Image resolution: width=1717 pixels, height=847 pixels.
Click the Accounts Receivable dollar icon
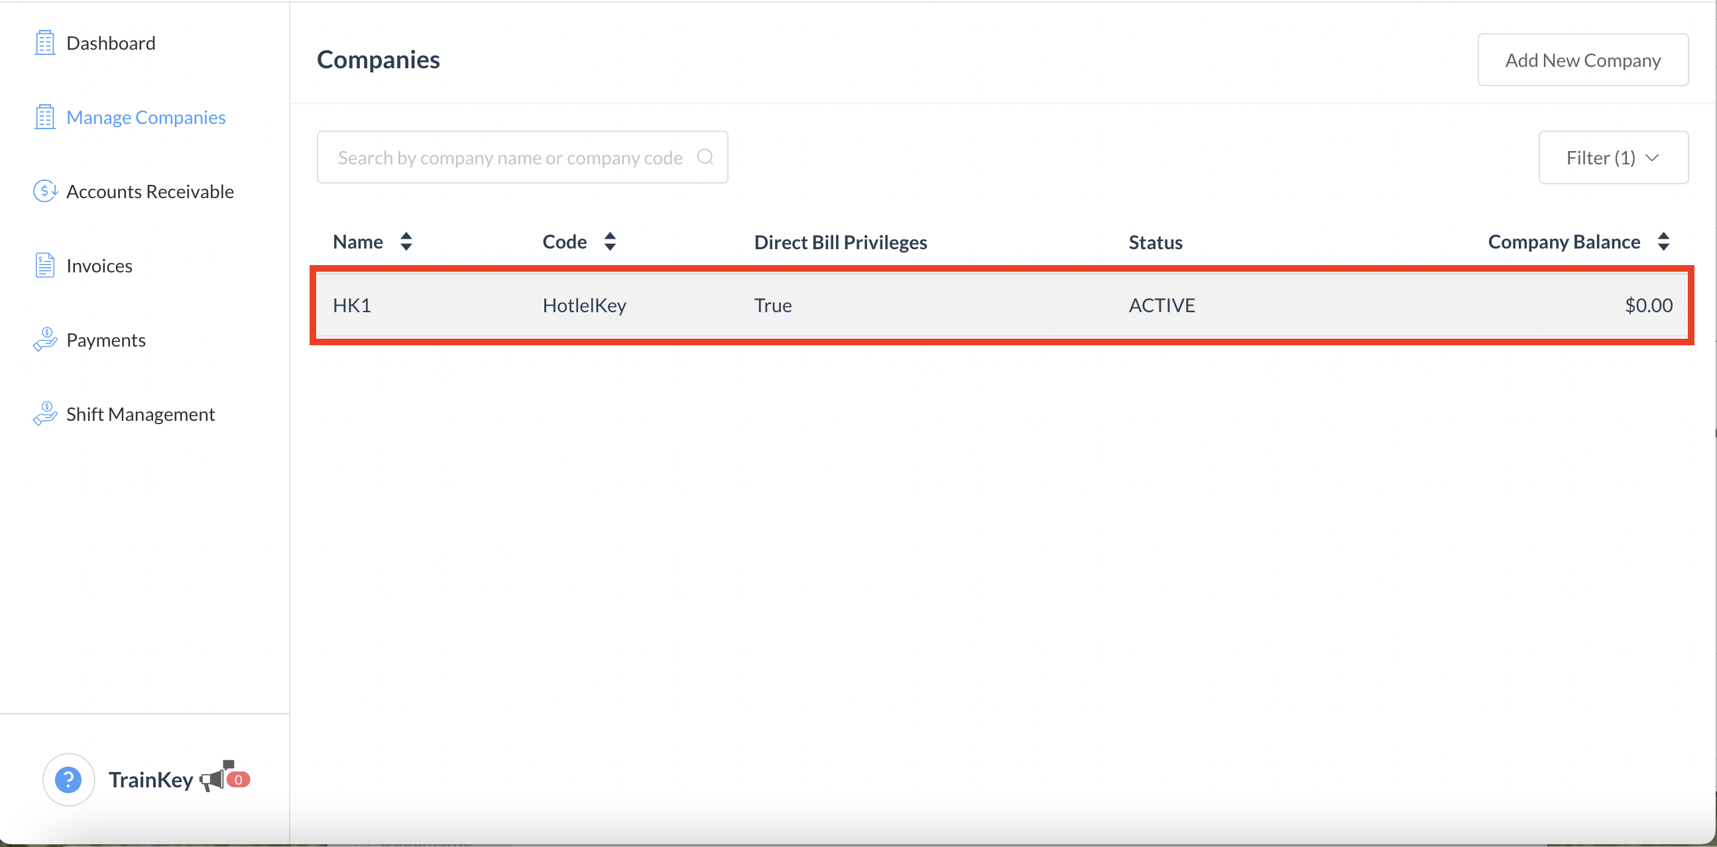click(45, 192)
